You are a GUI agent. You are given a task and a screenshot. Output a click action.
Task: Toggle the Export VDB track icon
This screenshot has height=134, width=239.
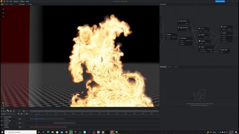pos(1,121)
